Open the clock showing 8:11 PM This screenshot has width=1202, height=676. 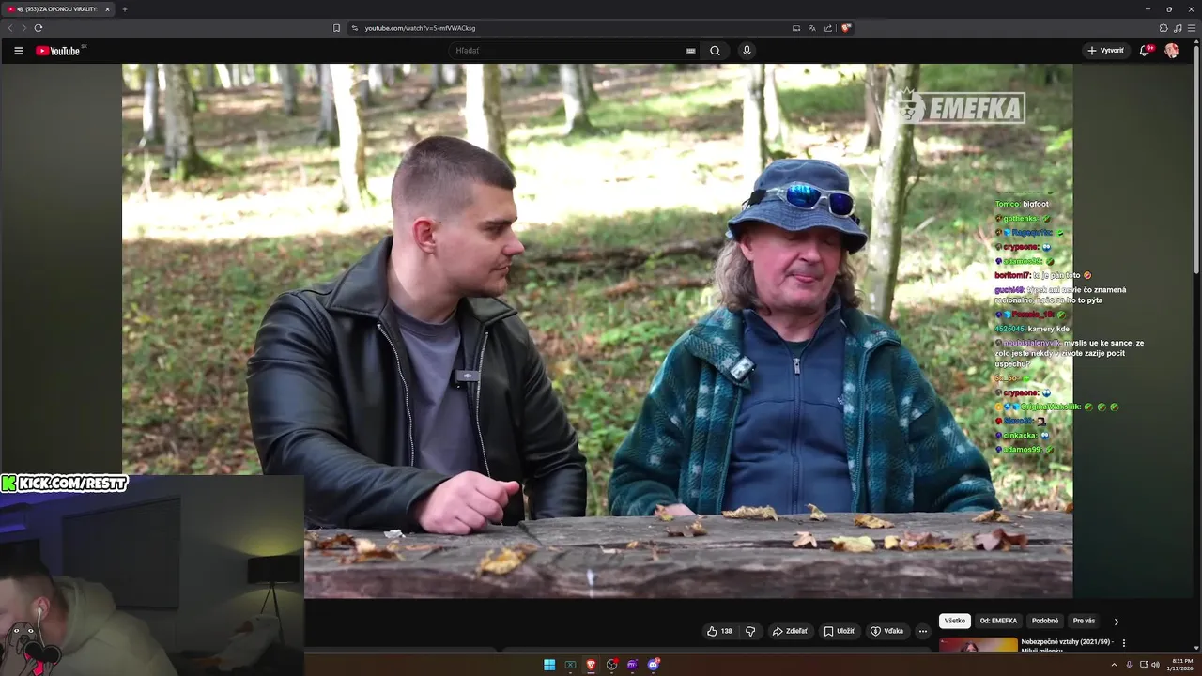tap(1181, 665)
